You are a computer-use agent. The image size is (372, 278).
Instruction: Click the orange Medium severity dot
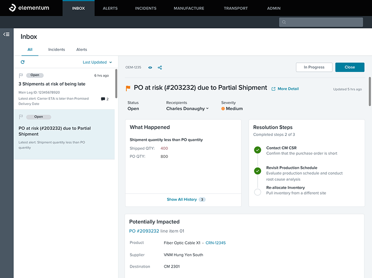(223, 108)
